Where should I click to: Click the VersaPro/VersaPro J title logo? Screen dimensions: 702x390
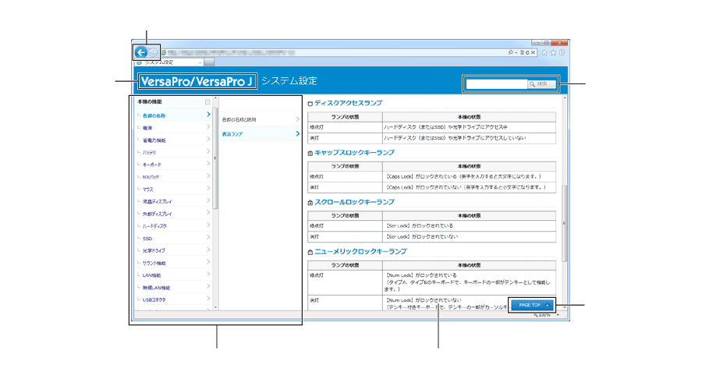pyautogui.click(x=197, y=81)
